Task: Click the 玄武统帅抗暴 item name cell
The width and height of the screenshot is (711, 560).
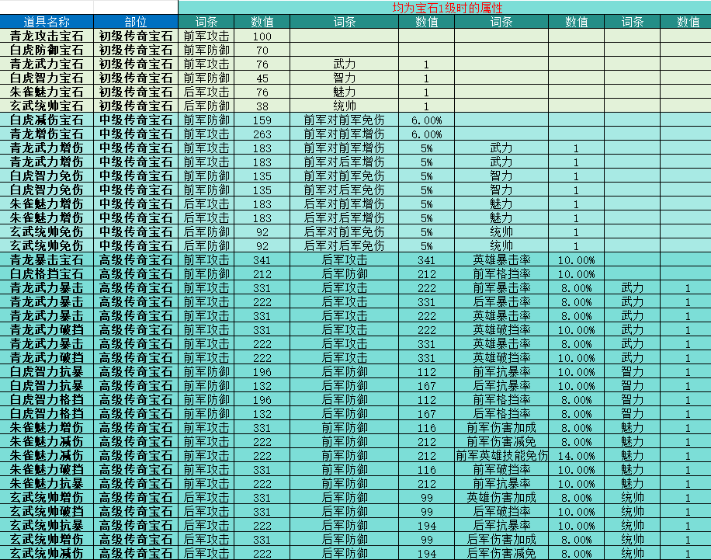Action: click(x=47, y=526)
